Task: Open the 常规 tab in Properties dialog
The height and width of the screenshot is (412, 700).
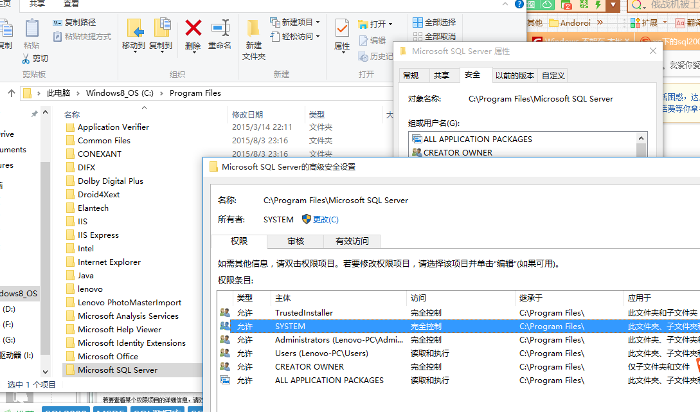Action: (411, 75)
